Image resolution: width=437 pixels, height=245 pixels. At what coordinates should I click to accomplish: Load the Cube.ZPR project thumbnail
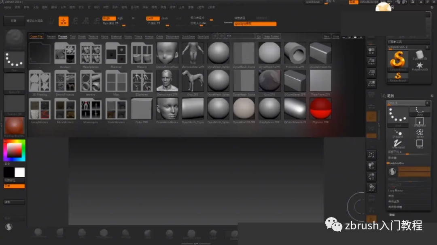[x=142, y=109]
